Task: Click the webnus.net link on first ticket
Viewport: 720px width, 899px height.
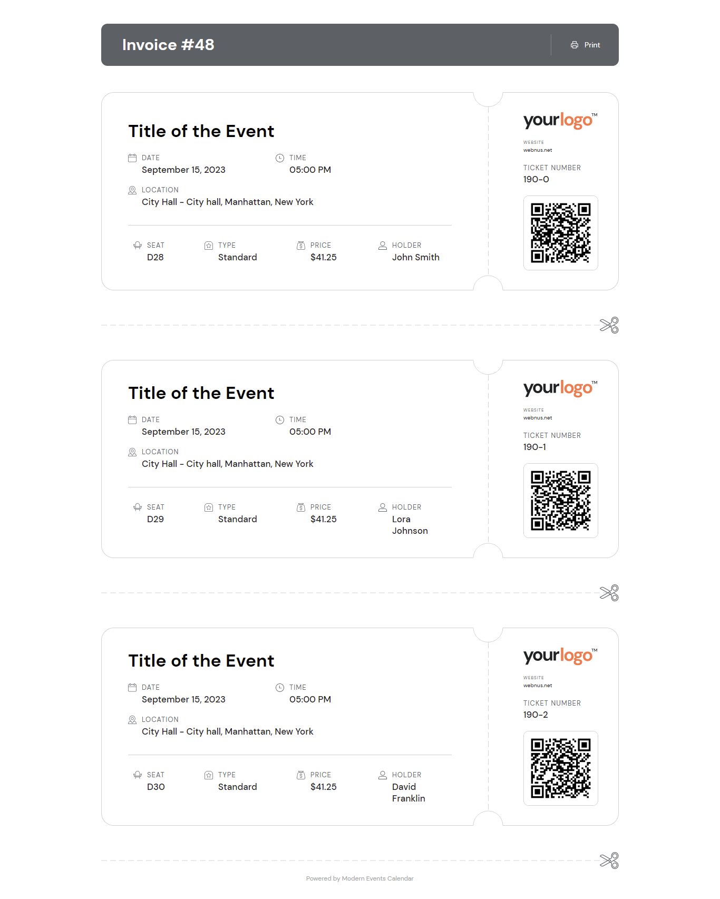Action: (x=538, y=150)
